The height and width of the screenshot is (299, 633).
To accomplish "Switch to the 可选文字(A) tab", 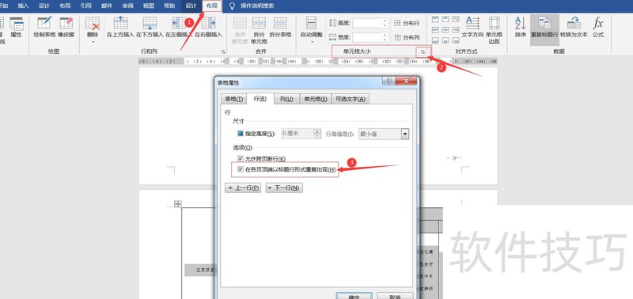I will (351, 99).
